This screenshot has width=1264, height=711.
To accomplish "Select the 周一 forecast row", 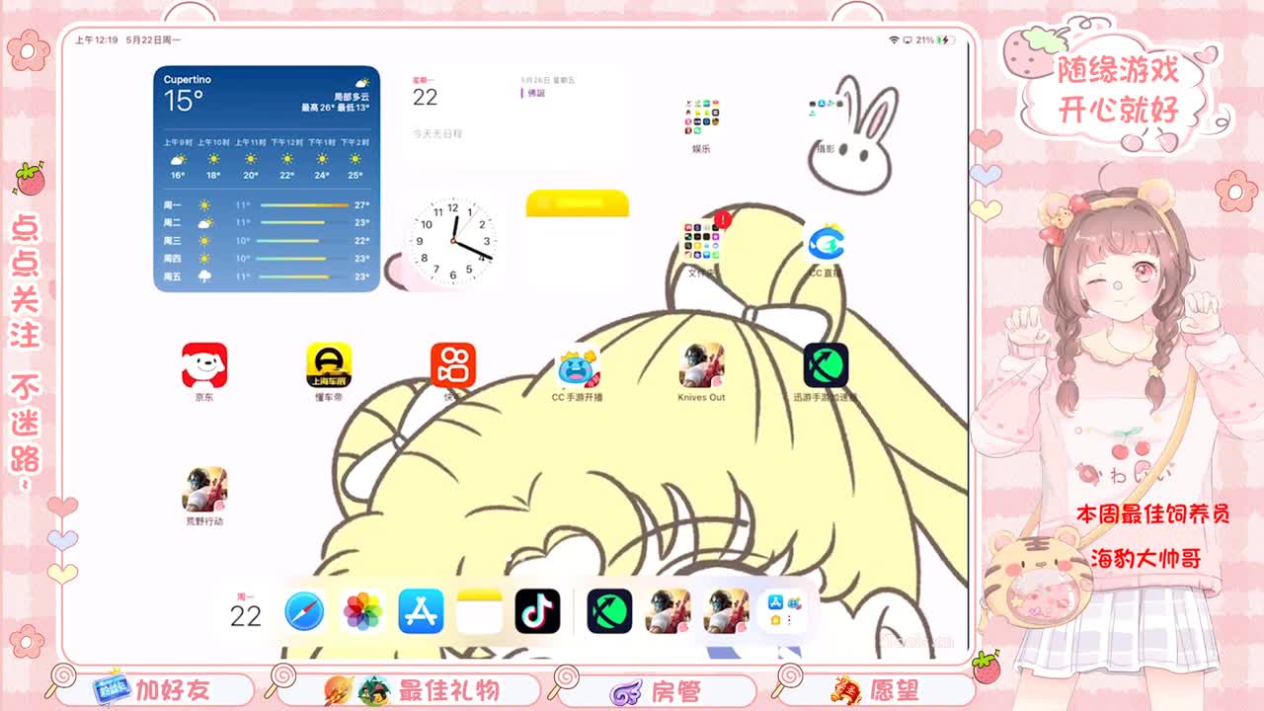I will click(x=267, y=205).
